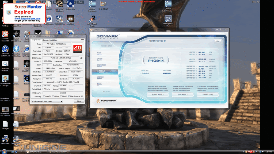
Task: Enable the OpenCL checkbox in GPU-Z
Action: [44, 96]
